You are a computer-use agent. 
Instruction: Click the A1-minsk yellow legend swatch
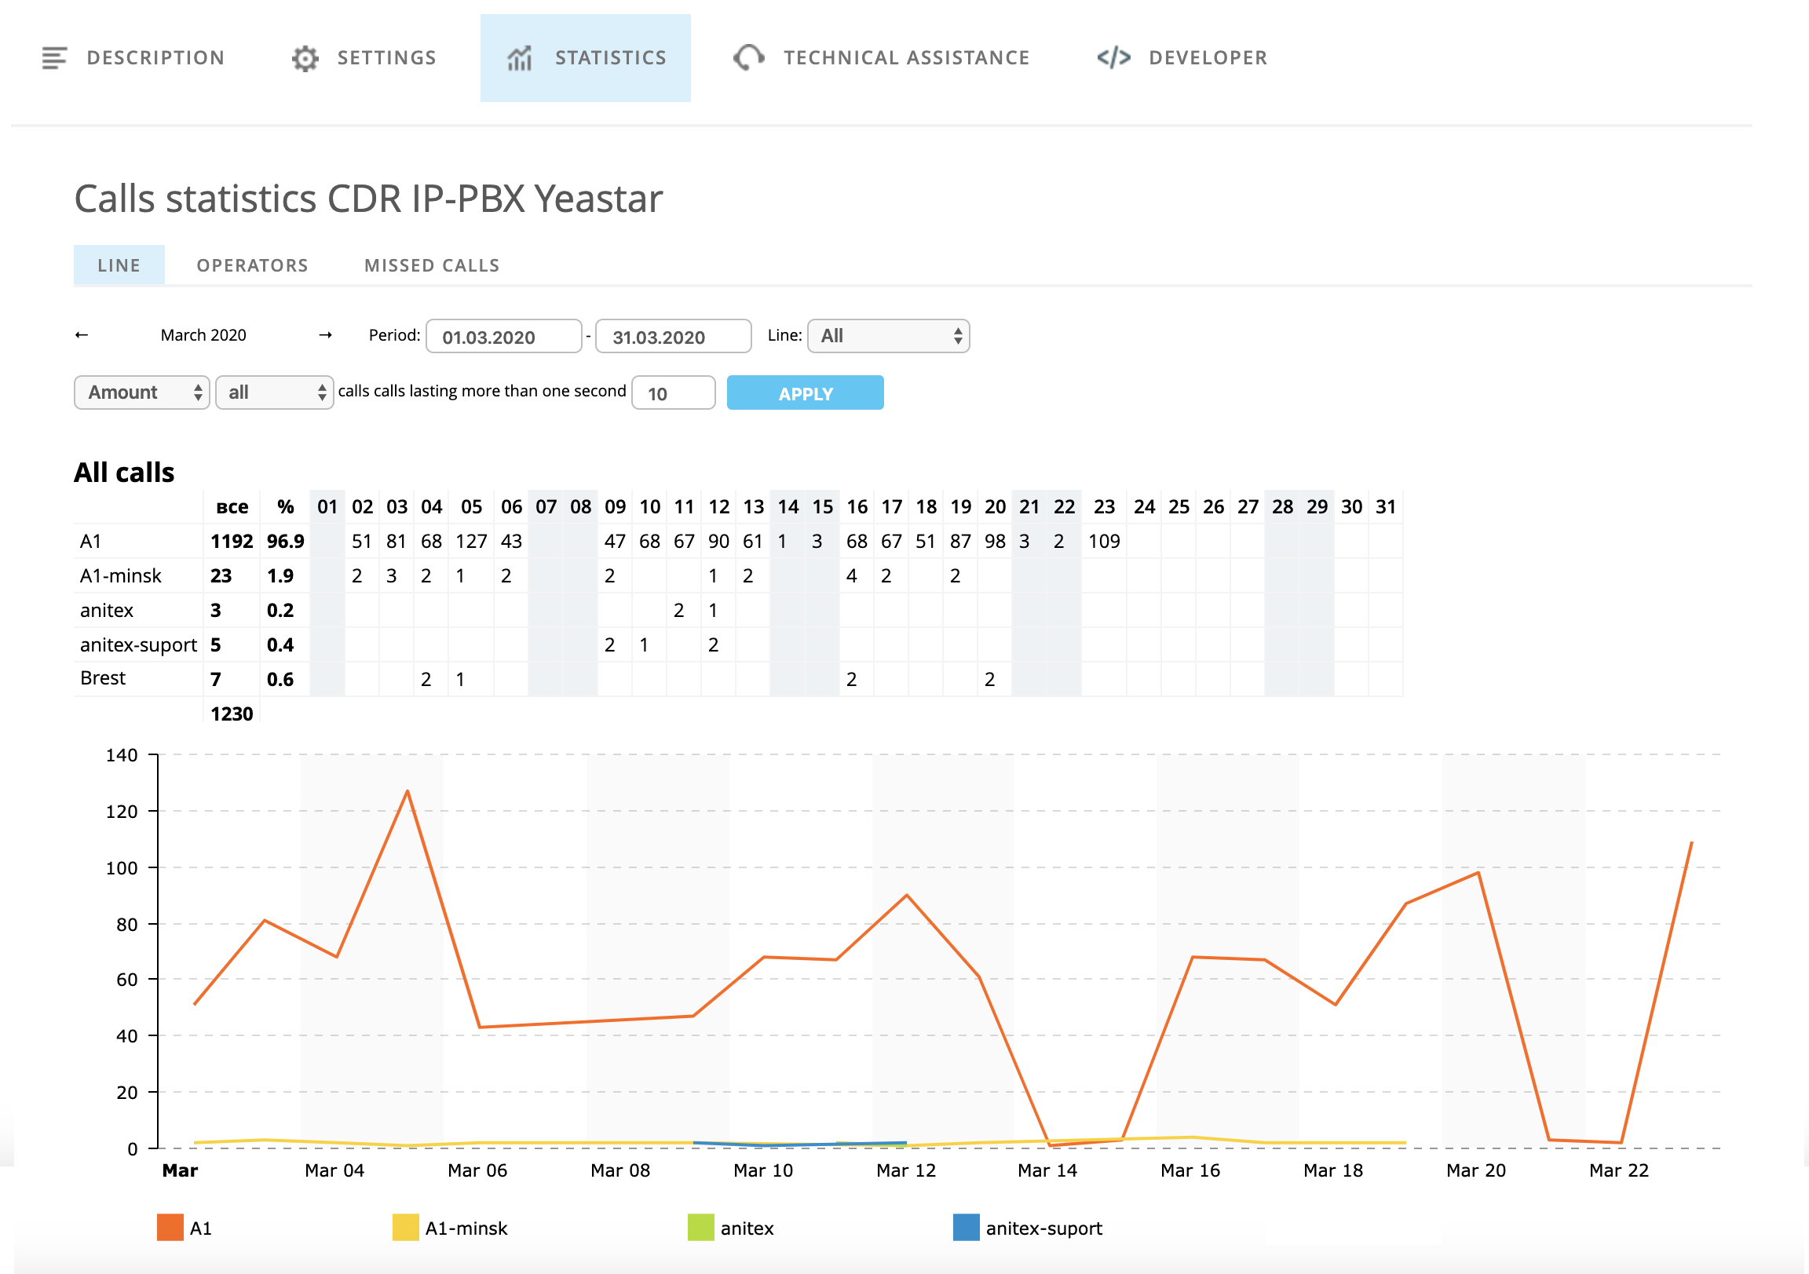click(405, 1228)
